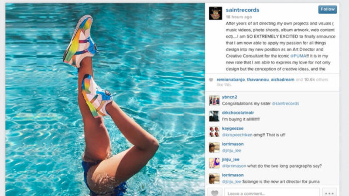This screenshot has height=196, width=349.
Task: Open @saintrecords mention in ybncn2's comment
Action: coord(286,104)
